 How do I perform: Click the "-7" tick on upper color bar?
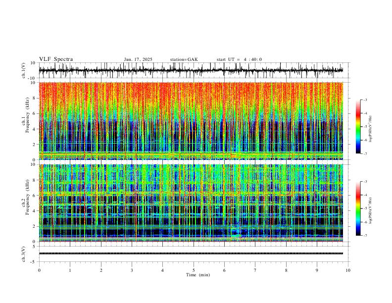[x=365, y=154]
